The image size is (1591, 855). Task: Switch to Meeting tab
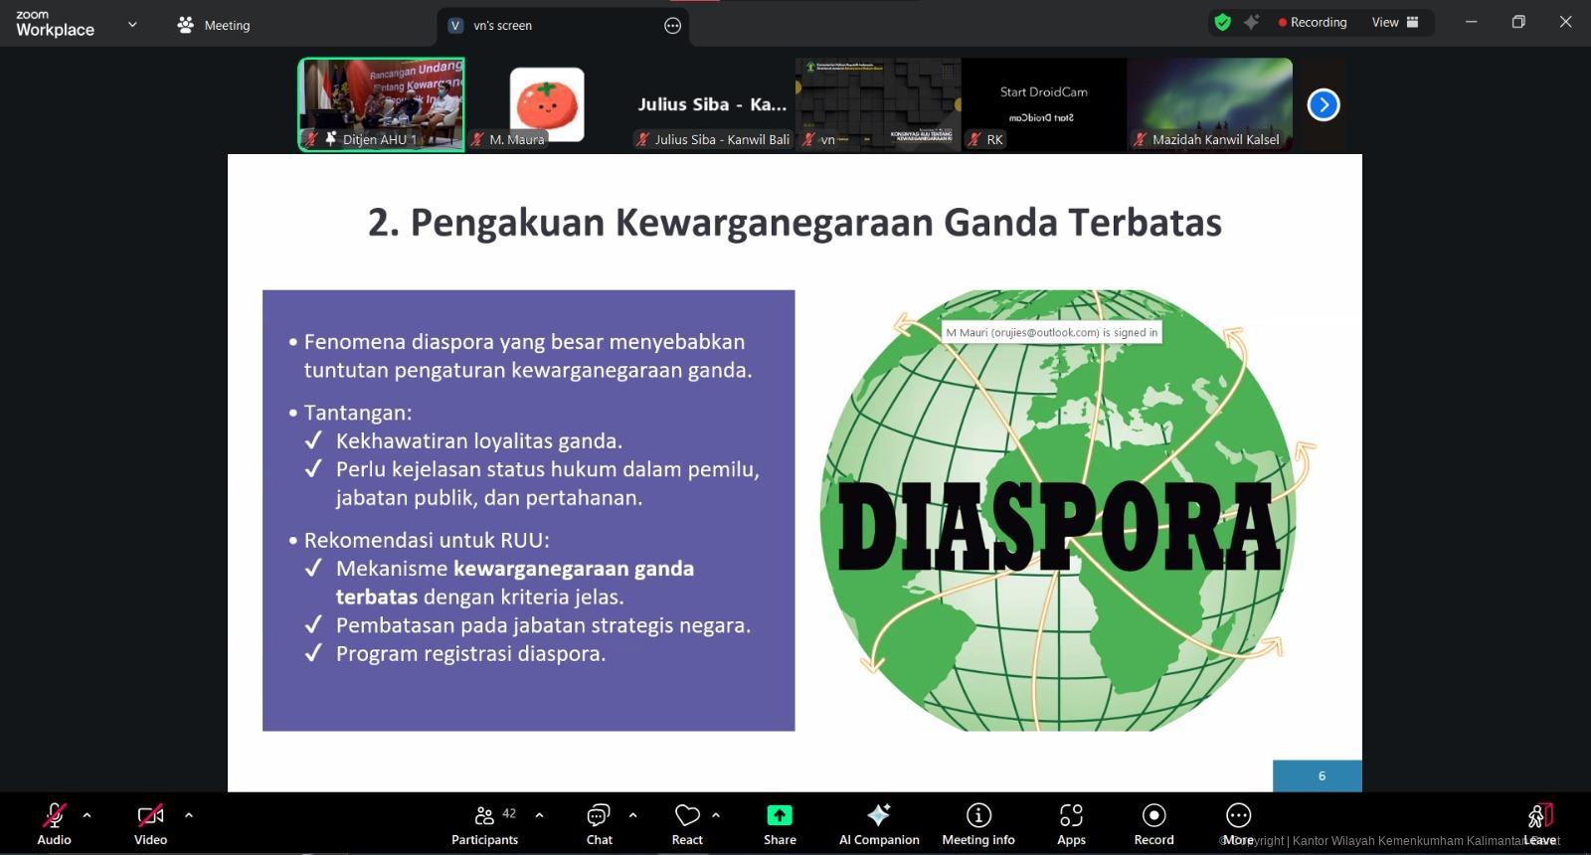(214, 25)
